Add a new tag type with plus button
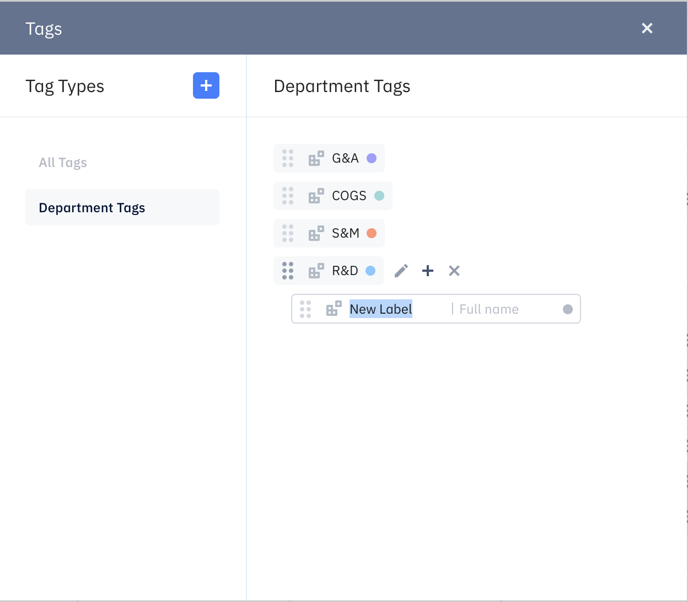 [x=206, y=85]
